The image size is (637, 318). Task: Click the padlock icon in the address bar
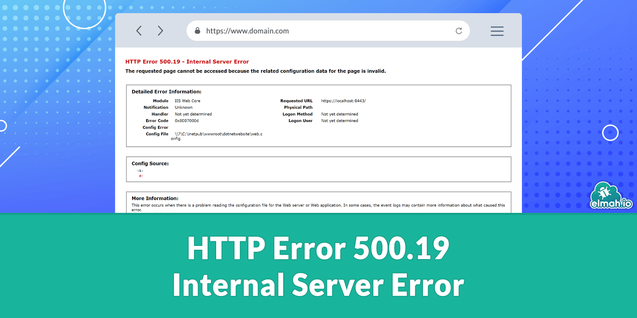click(x=197, y=31)
